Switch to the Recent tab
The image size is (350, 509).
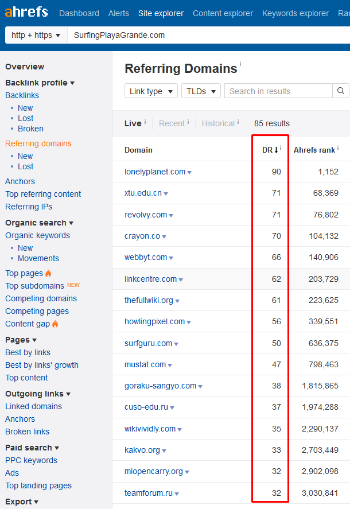coord(172,124)
